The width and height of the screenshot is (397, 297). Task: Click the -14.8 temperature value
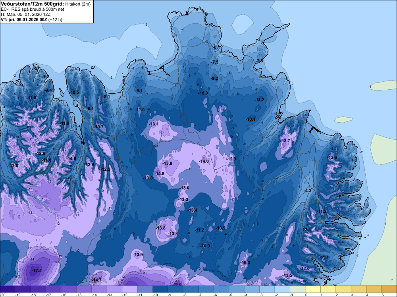coord(159,174)
